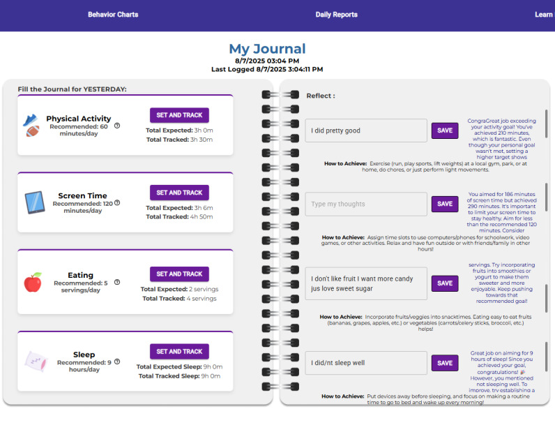Click 'Fill the Journal for YESTERDAY:' label

click(x=73, y=89)
